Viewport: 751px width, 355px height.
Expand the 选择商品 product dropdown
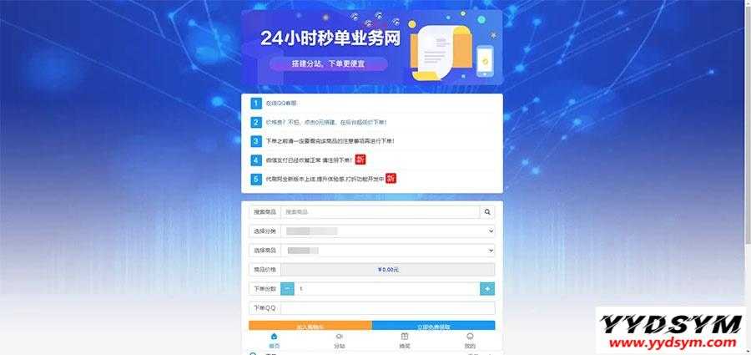pyautogui.click(x=388, y=251)
